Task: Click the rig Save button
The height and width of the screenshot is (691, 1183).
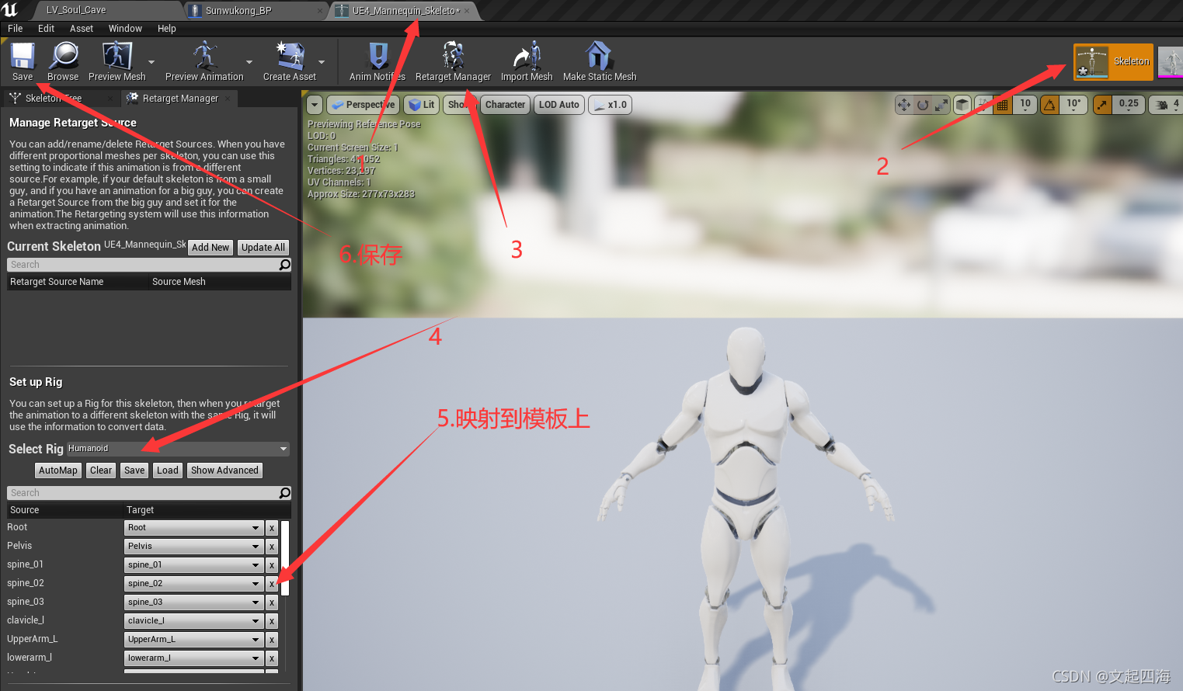Action: (134, 471)
